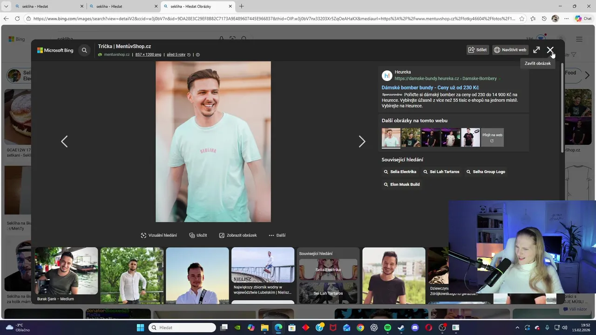Open the Windows Start menu
The image size is (596, 335).
[x=140, y=328]
